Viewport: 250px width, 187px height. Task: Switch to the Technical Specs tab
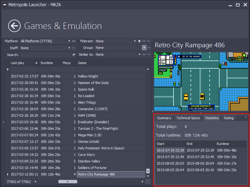[x=188, y=118]
